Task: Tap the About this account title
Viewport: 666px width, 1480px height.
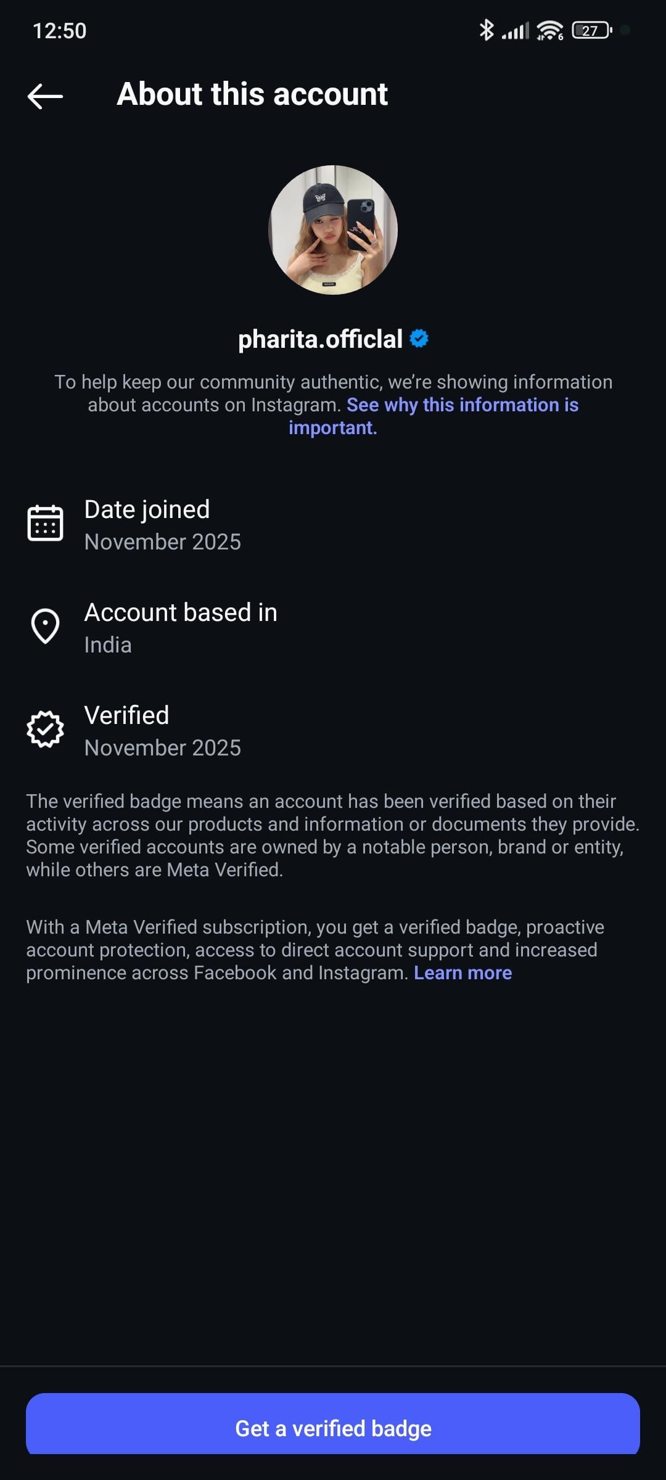Action: point(252,94)
